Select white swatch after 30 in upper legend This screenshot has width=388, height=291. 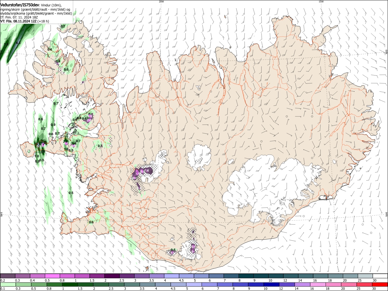click(380, 276)
